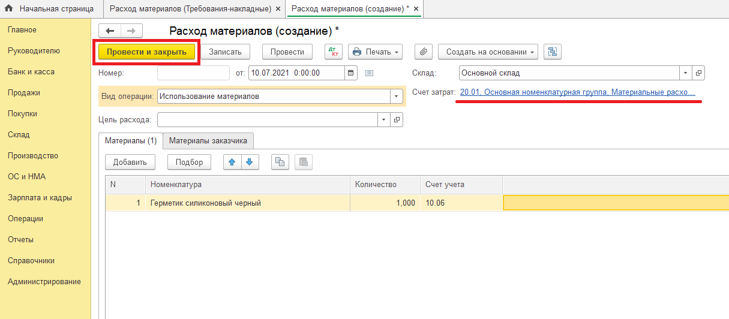The height and width of the screenshot is (319, 729).
Task: Copy rows with the copy icon
Action: tap(280, 162)
